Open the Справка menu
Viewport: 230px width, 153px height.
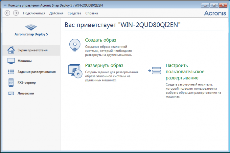(x=92, y=13)
